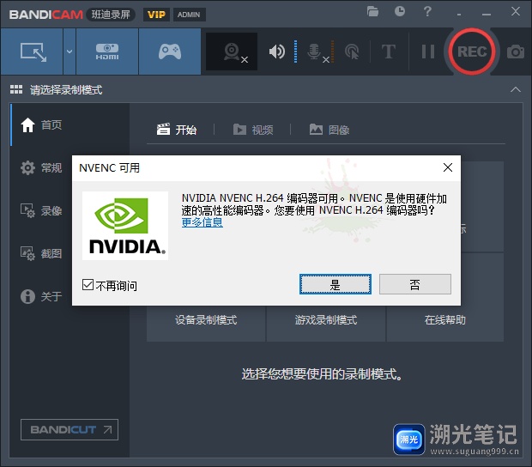The width and height of the screenshot is (532, 467).
Task: Click 否 to decline NVENC encoder
Action: click(415, 284)
